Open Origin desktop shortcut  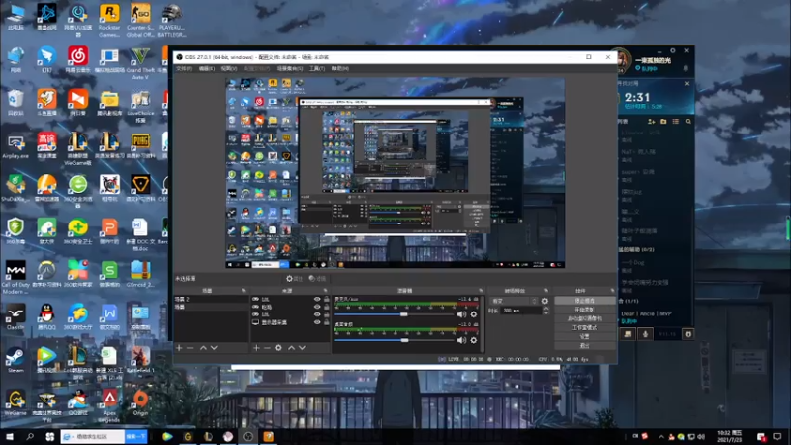click(140, 402)
